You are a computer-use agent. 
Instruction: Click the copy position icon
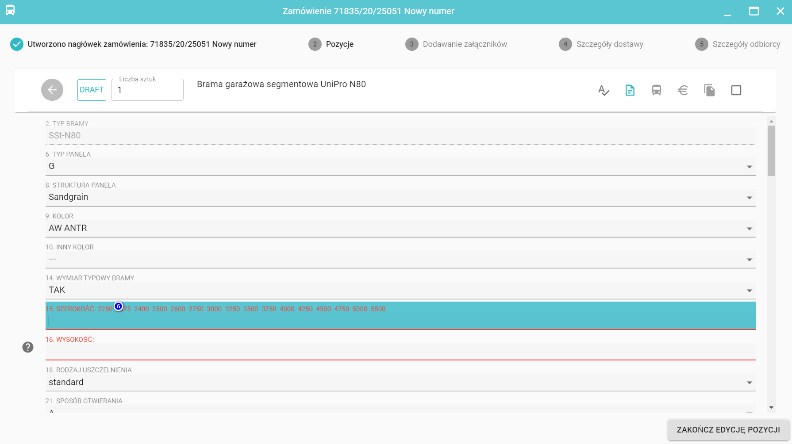[x=709, y=90]
